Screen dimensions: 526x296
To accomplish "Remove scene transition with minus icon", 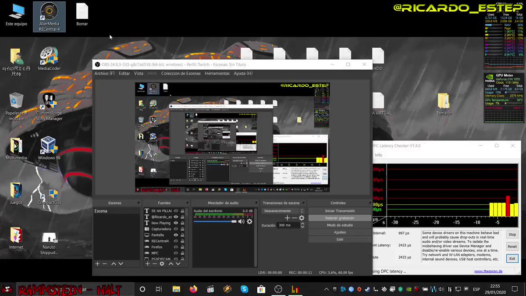I will 295,218.
